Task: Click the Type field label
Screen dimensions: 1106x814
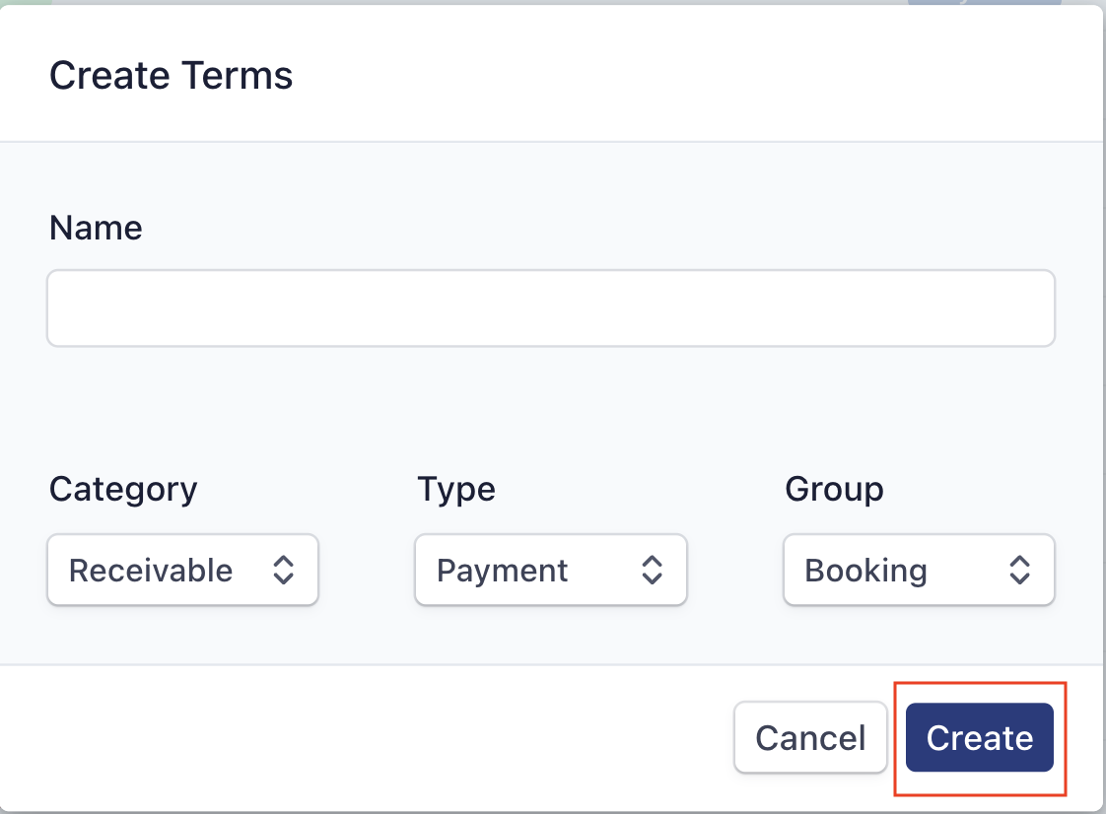Action: click(455, 489)
